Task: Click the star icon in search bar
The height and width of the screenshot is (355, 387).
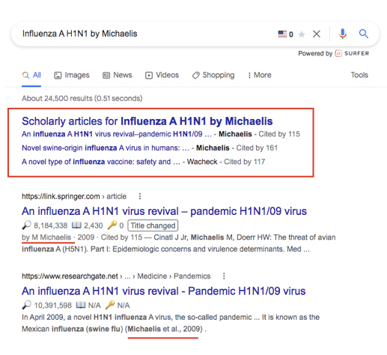Action: (x=302, y=34)
